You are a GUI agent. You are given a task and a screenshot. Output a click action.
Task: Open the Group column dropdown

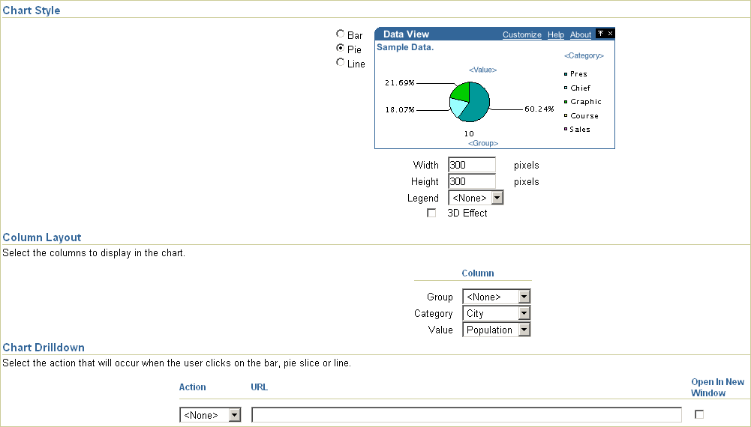click(496, 297)
